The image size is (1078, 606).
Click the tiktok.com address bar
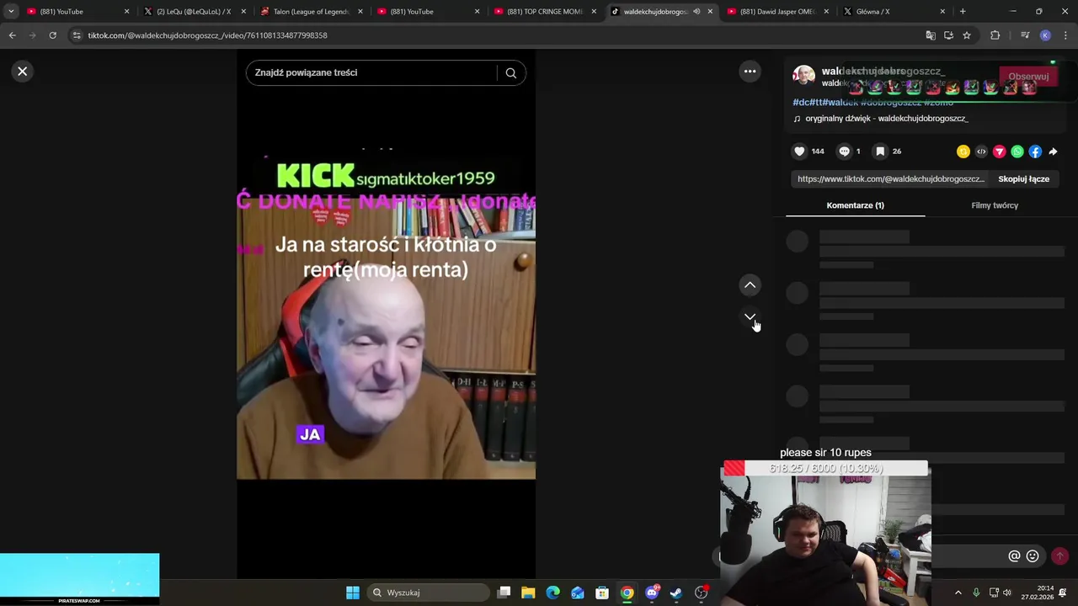497,35
